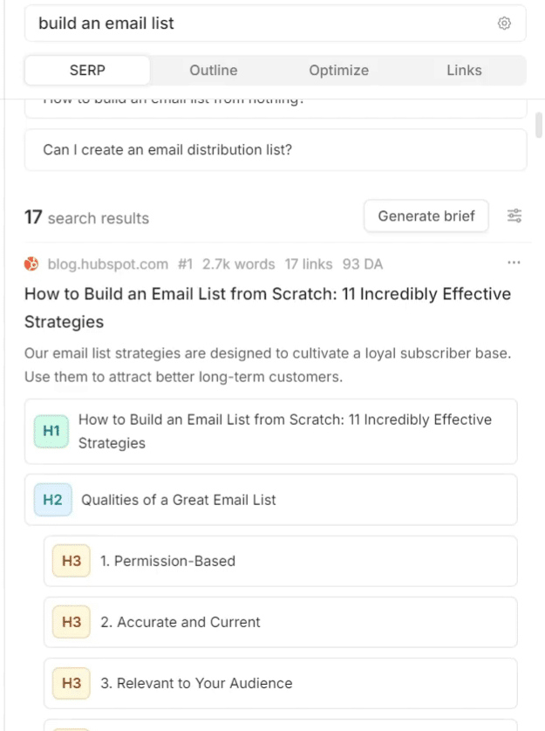Screen dimensions: 545x731
Task: Switch to the Outline tab
Action: (213, 71)
